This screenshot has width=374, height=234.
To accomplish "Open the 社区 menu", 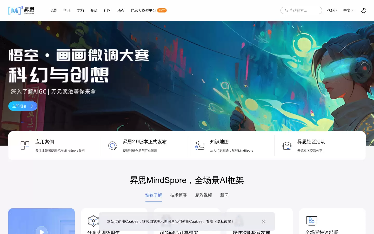I will pos(107,10).
